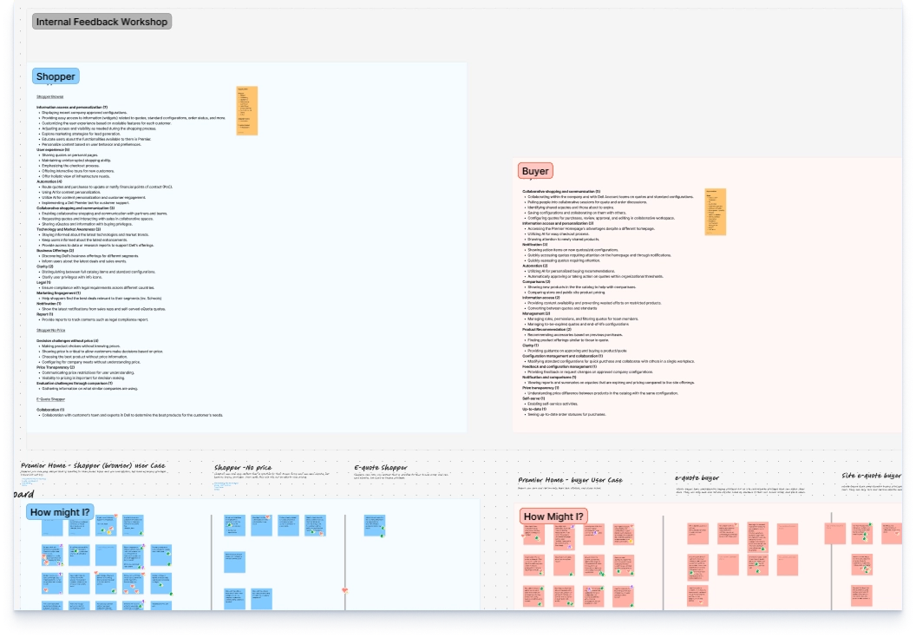Click the "Self-serve (1)" heading in Buyer

pos(533,398)
